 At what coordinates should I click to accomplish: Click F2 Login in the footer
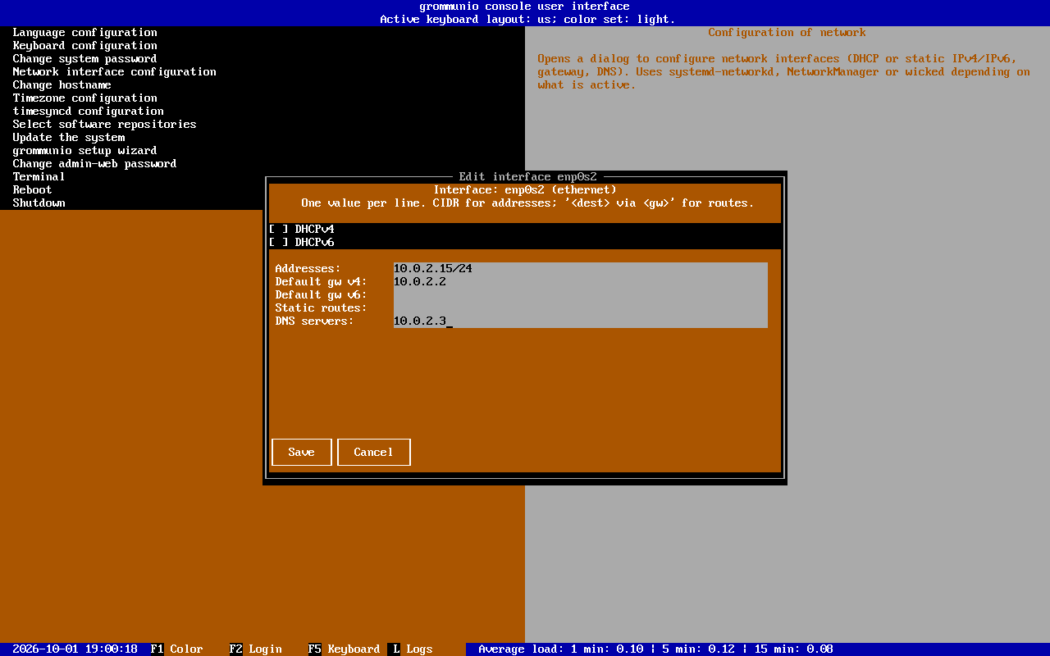point(256,649)
